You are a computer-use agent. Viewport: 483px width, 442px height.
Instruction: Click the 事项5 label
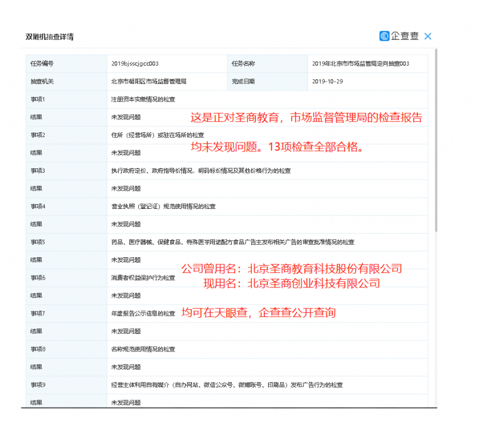(x=37, y=242)
